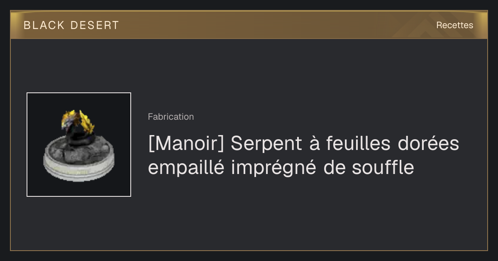The height and width of the screenshot is (261, 498).
Task: Click the word 'DESERT' in the header brand
Action: 94,25
